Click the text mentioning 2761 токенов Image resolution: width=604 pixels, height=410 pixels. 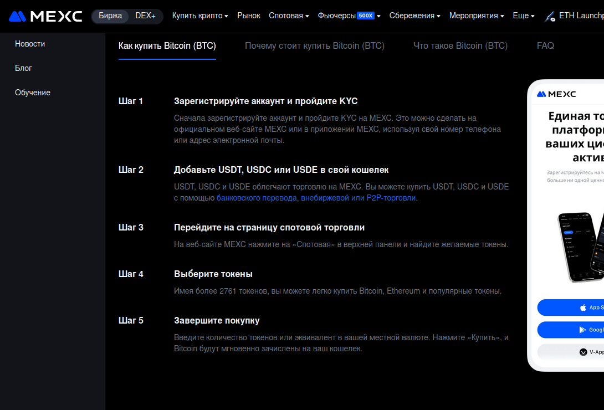coord(338,291)
